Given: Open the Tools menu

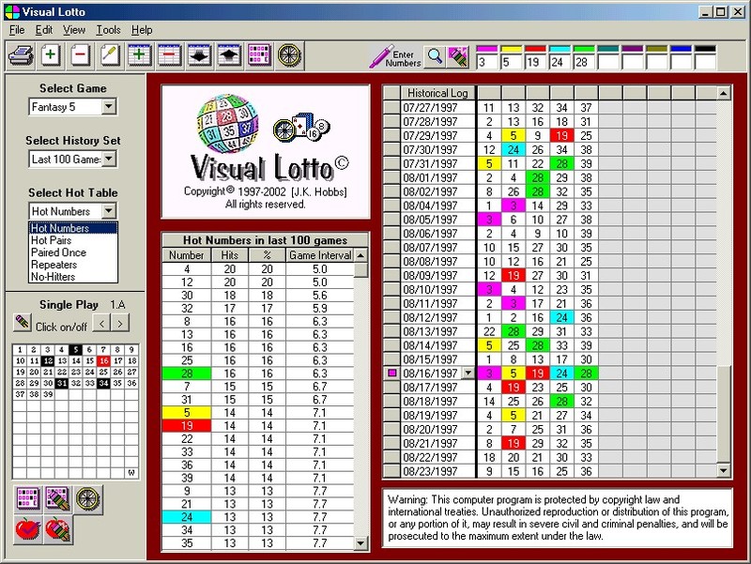Looking at the screenshot, I should [x=108, y=30].
